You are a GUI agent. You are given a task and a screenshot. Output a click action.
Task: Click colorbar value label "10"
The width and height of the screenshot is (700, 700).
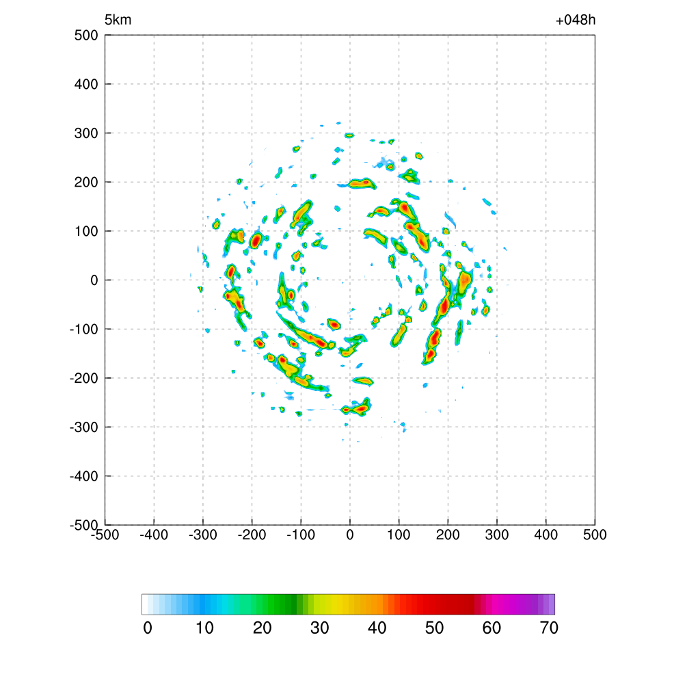click(x=205, y=628)
